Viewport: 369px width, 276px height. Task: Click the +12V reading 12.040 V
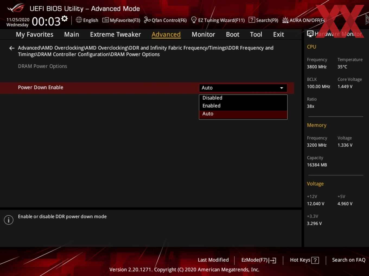point(316,204)
